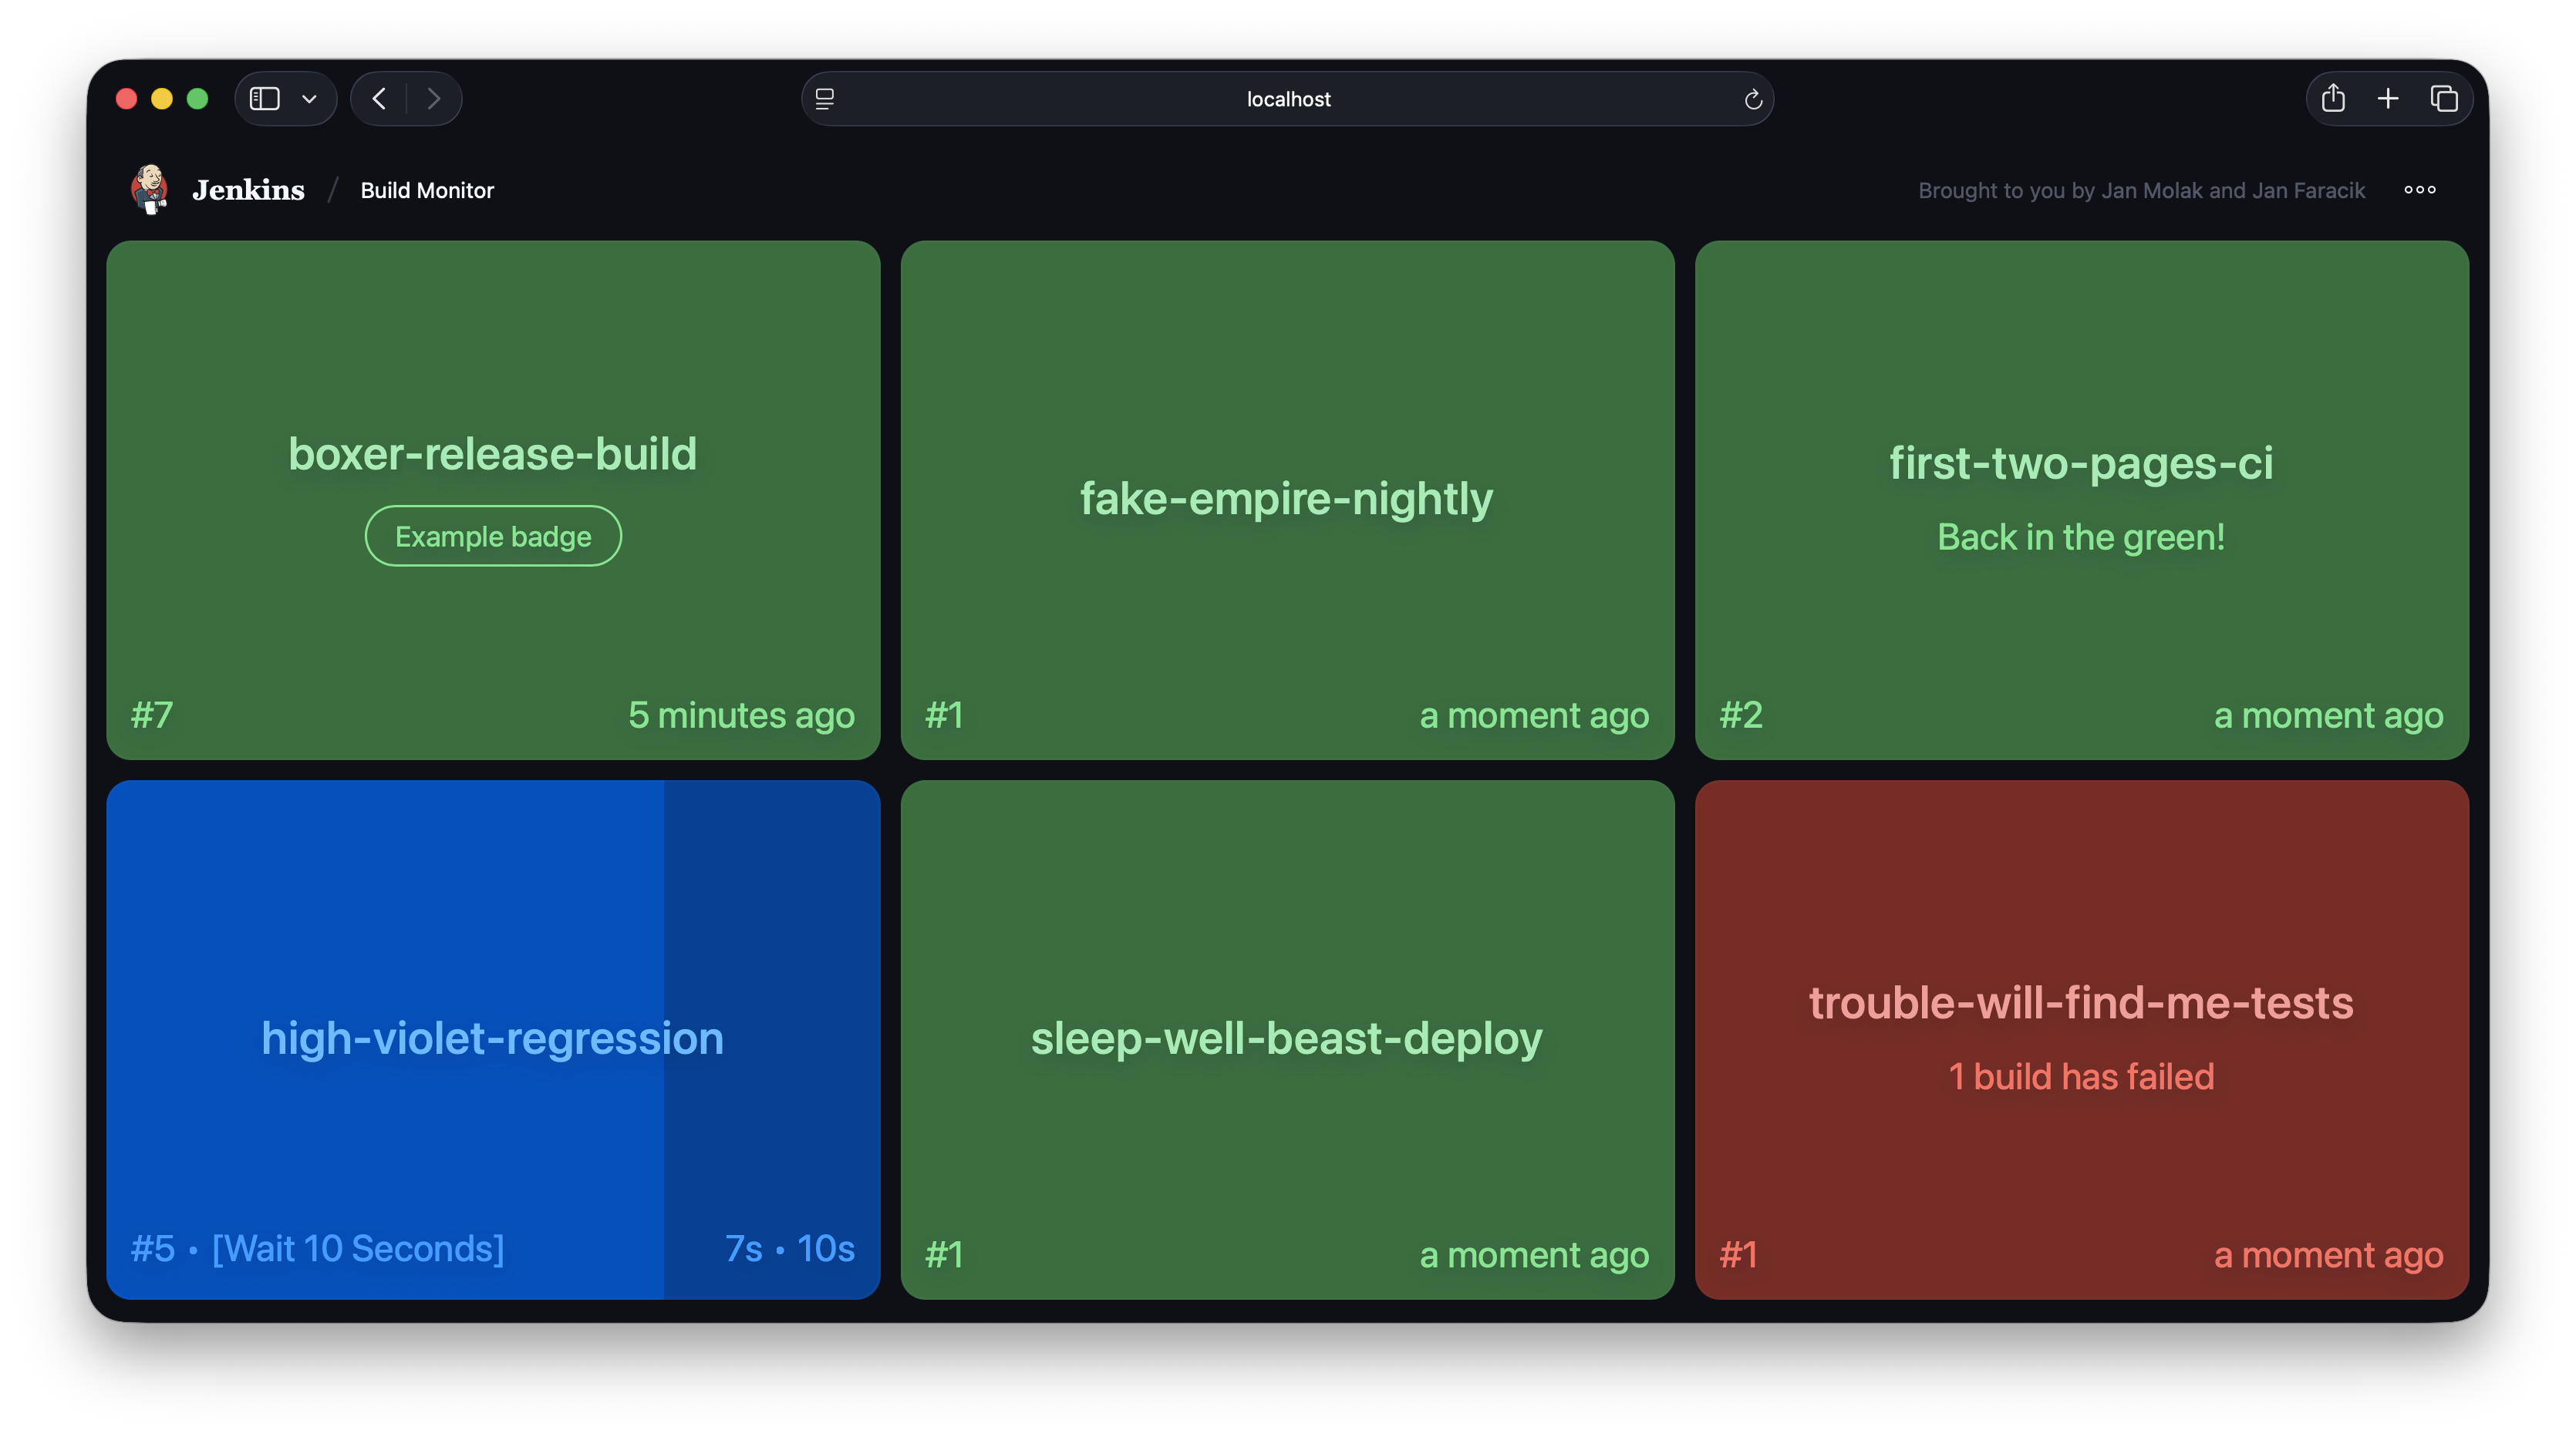2576x1437 pixels.
Task: Open trouble-will-find-me-tests failed job
Action: point(2080,1002)
